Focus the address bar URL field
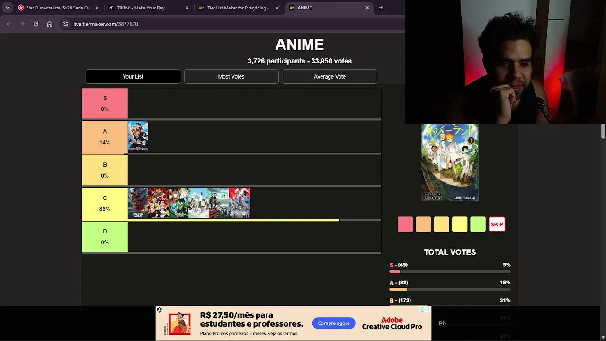 click(x=232, y=24)
